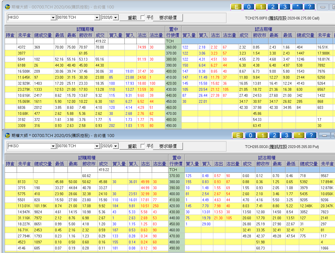This screenshot has height=253, width=335.
Task: Open the HKSO dropdown in the 2020/06 window
Action: 53,18
